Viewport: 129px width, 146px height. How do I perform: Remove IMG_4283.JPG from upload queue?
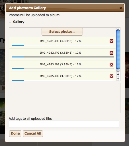[111, 64]
